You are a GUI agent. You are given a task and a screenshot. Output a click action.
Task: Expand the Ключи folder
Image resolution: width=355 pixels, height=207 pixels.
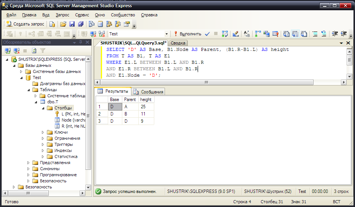[43, 132]
